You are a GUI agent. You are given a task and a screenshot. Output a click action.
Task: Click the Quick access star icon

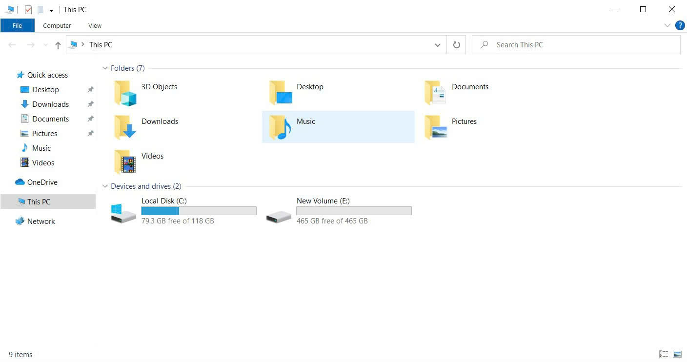coord(20,75)
